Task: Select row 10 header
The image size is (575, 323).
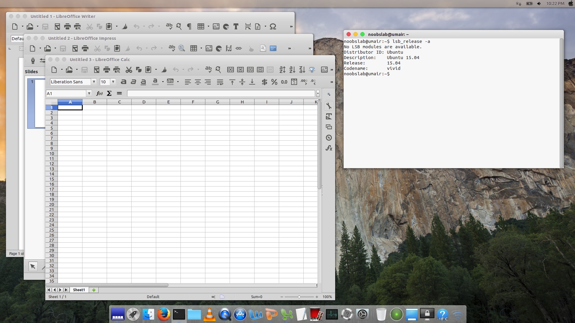Action: click(x=52, y=154)
